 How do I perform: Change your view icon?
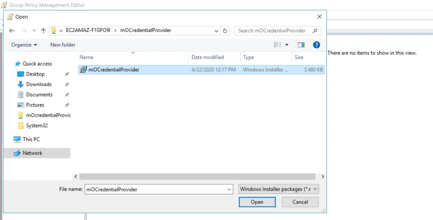tap(277, 45)
